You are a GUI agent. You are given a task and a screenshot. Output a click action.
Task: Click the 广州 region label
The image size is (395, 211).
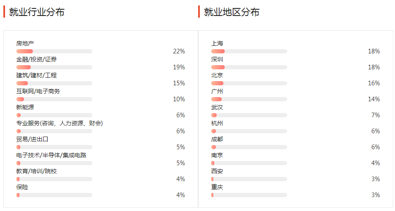tap(217, 91)
